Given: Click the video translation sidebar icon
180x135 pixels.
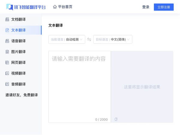Looking at the screenshot, I should (x=7, y=73).
